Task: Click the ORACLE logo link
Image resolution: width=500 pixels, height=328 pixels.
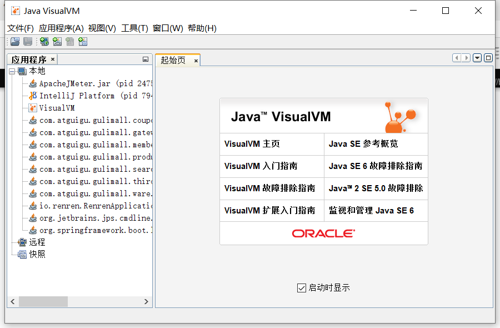Action: [x=323, y=233]
